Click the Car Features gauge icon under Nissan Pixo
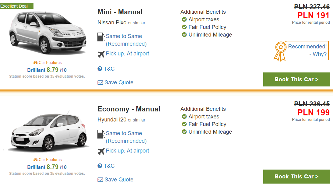 click(36, 63)
